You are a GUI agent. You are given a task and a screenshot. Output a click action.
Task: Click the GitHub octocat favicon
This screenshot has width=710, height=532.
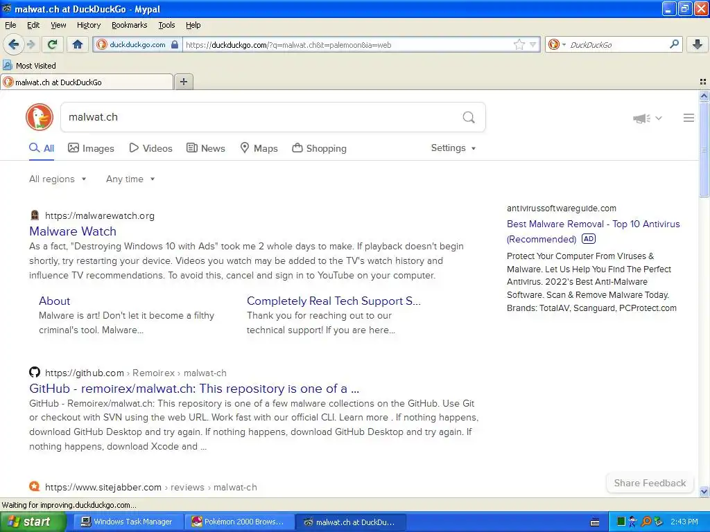(x=35, y=372)
